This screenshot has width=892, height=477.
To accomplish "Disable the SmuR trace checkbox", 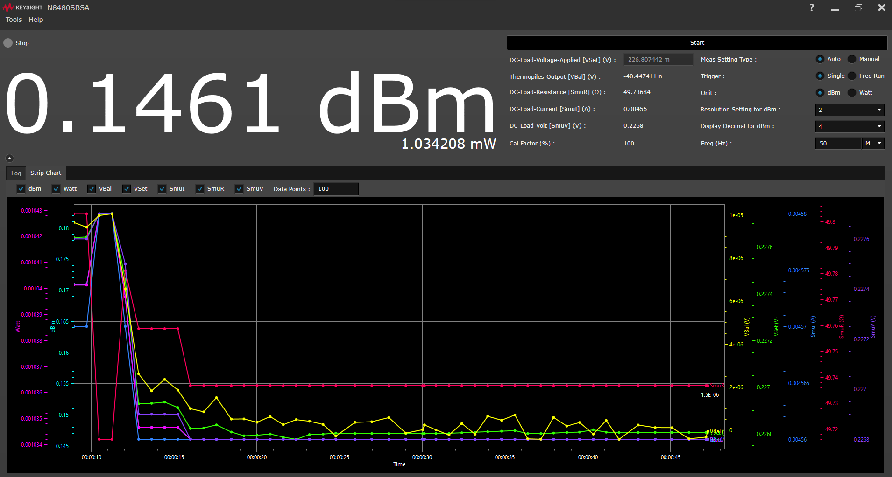I will coord(200,189).
